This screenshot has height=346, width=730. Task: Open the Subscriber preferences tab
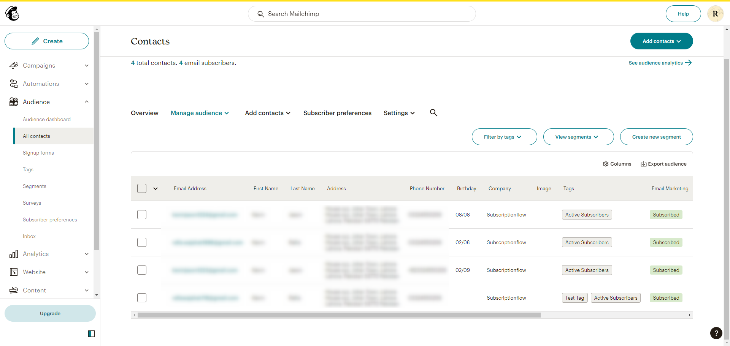[x=337, y=113]
